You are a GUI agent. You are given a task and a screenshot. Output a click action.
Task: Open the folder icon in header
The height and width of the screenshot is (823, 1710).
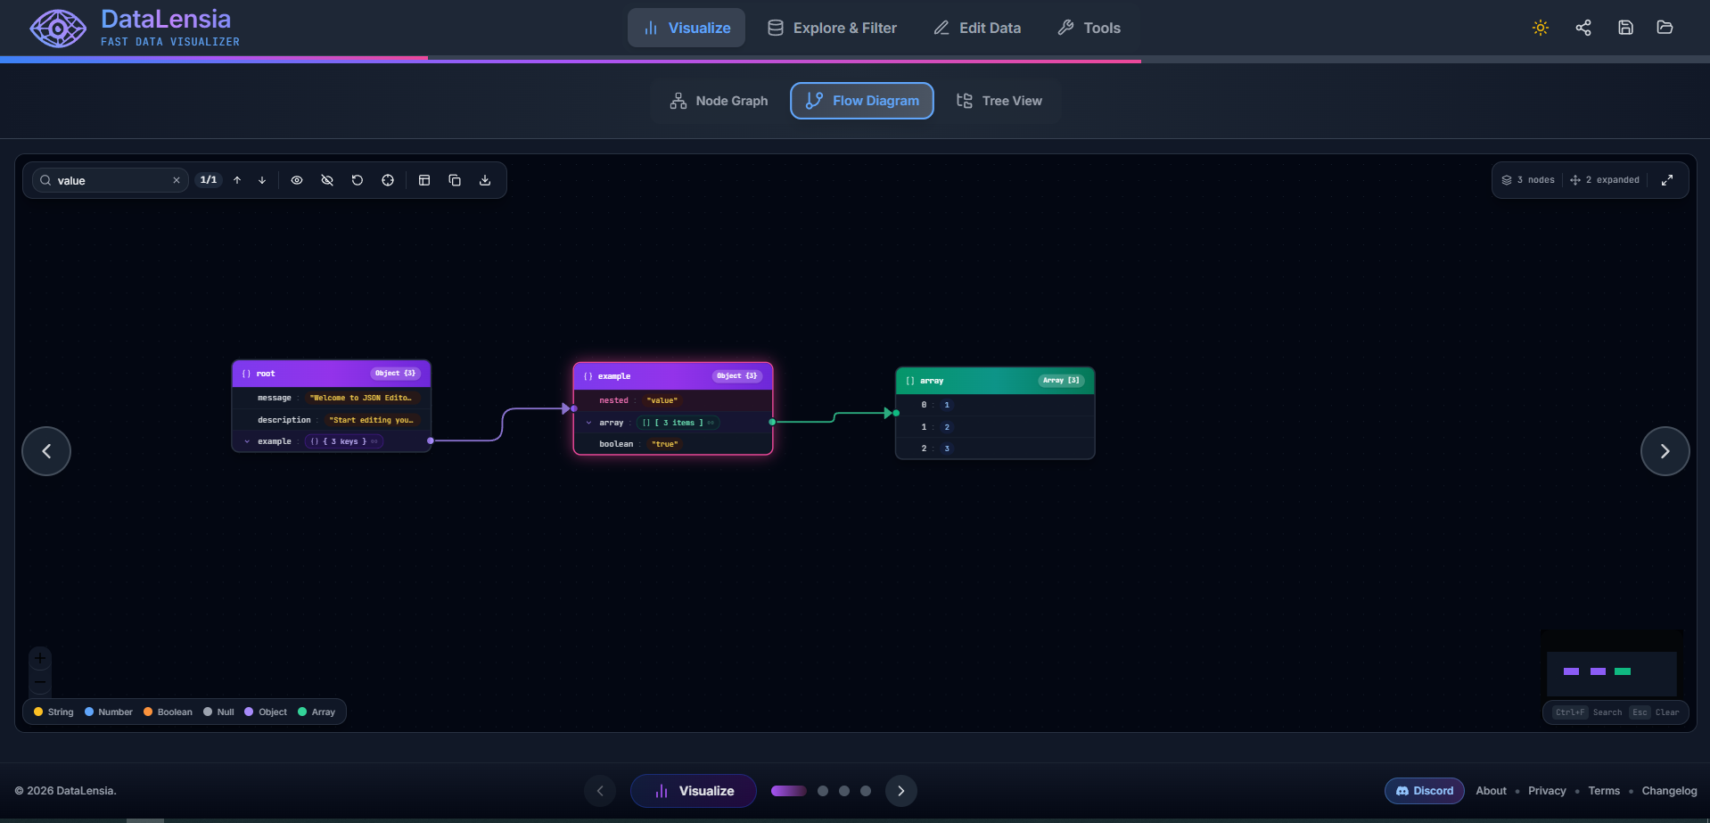coord(1665,28)
